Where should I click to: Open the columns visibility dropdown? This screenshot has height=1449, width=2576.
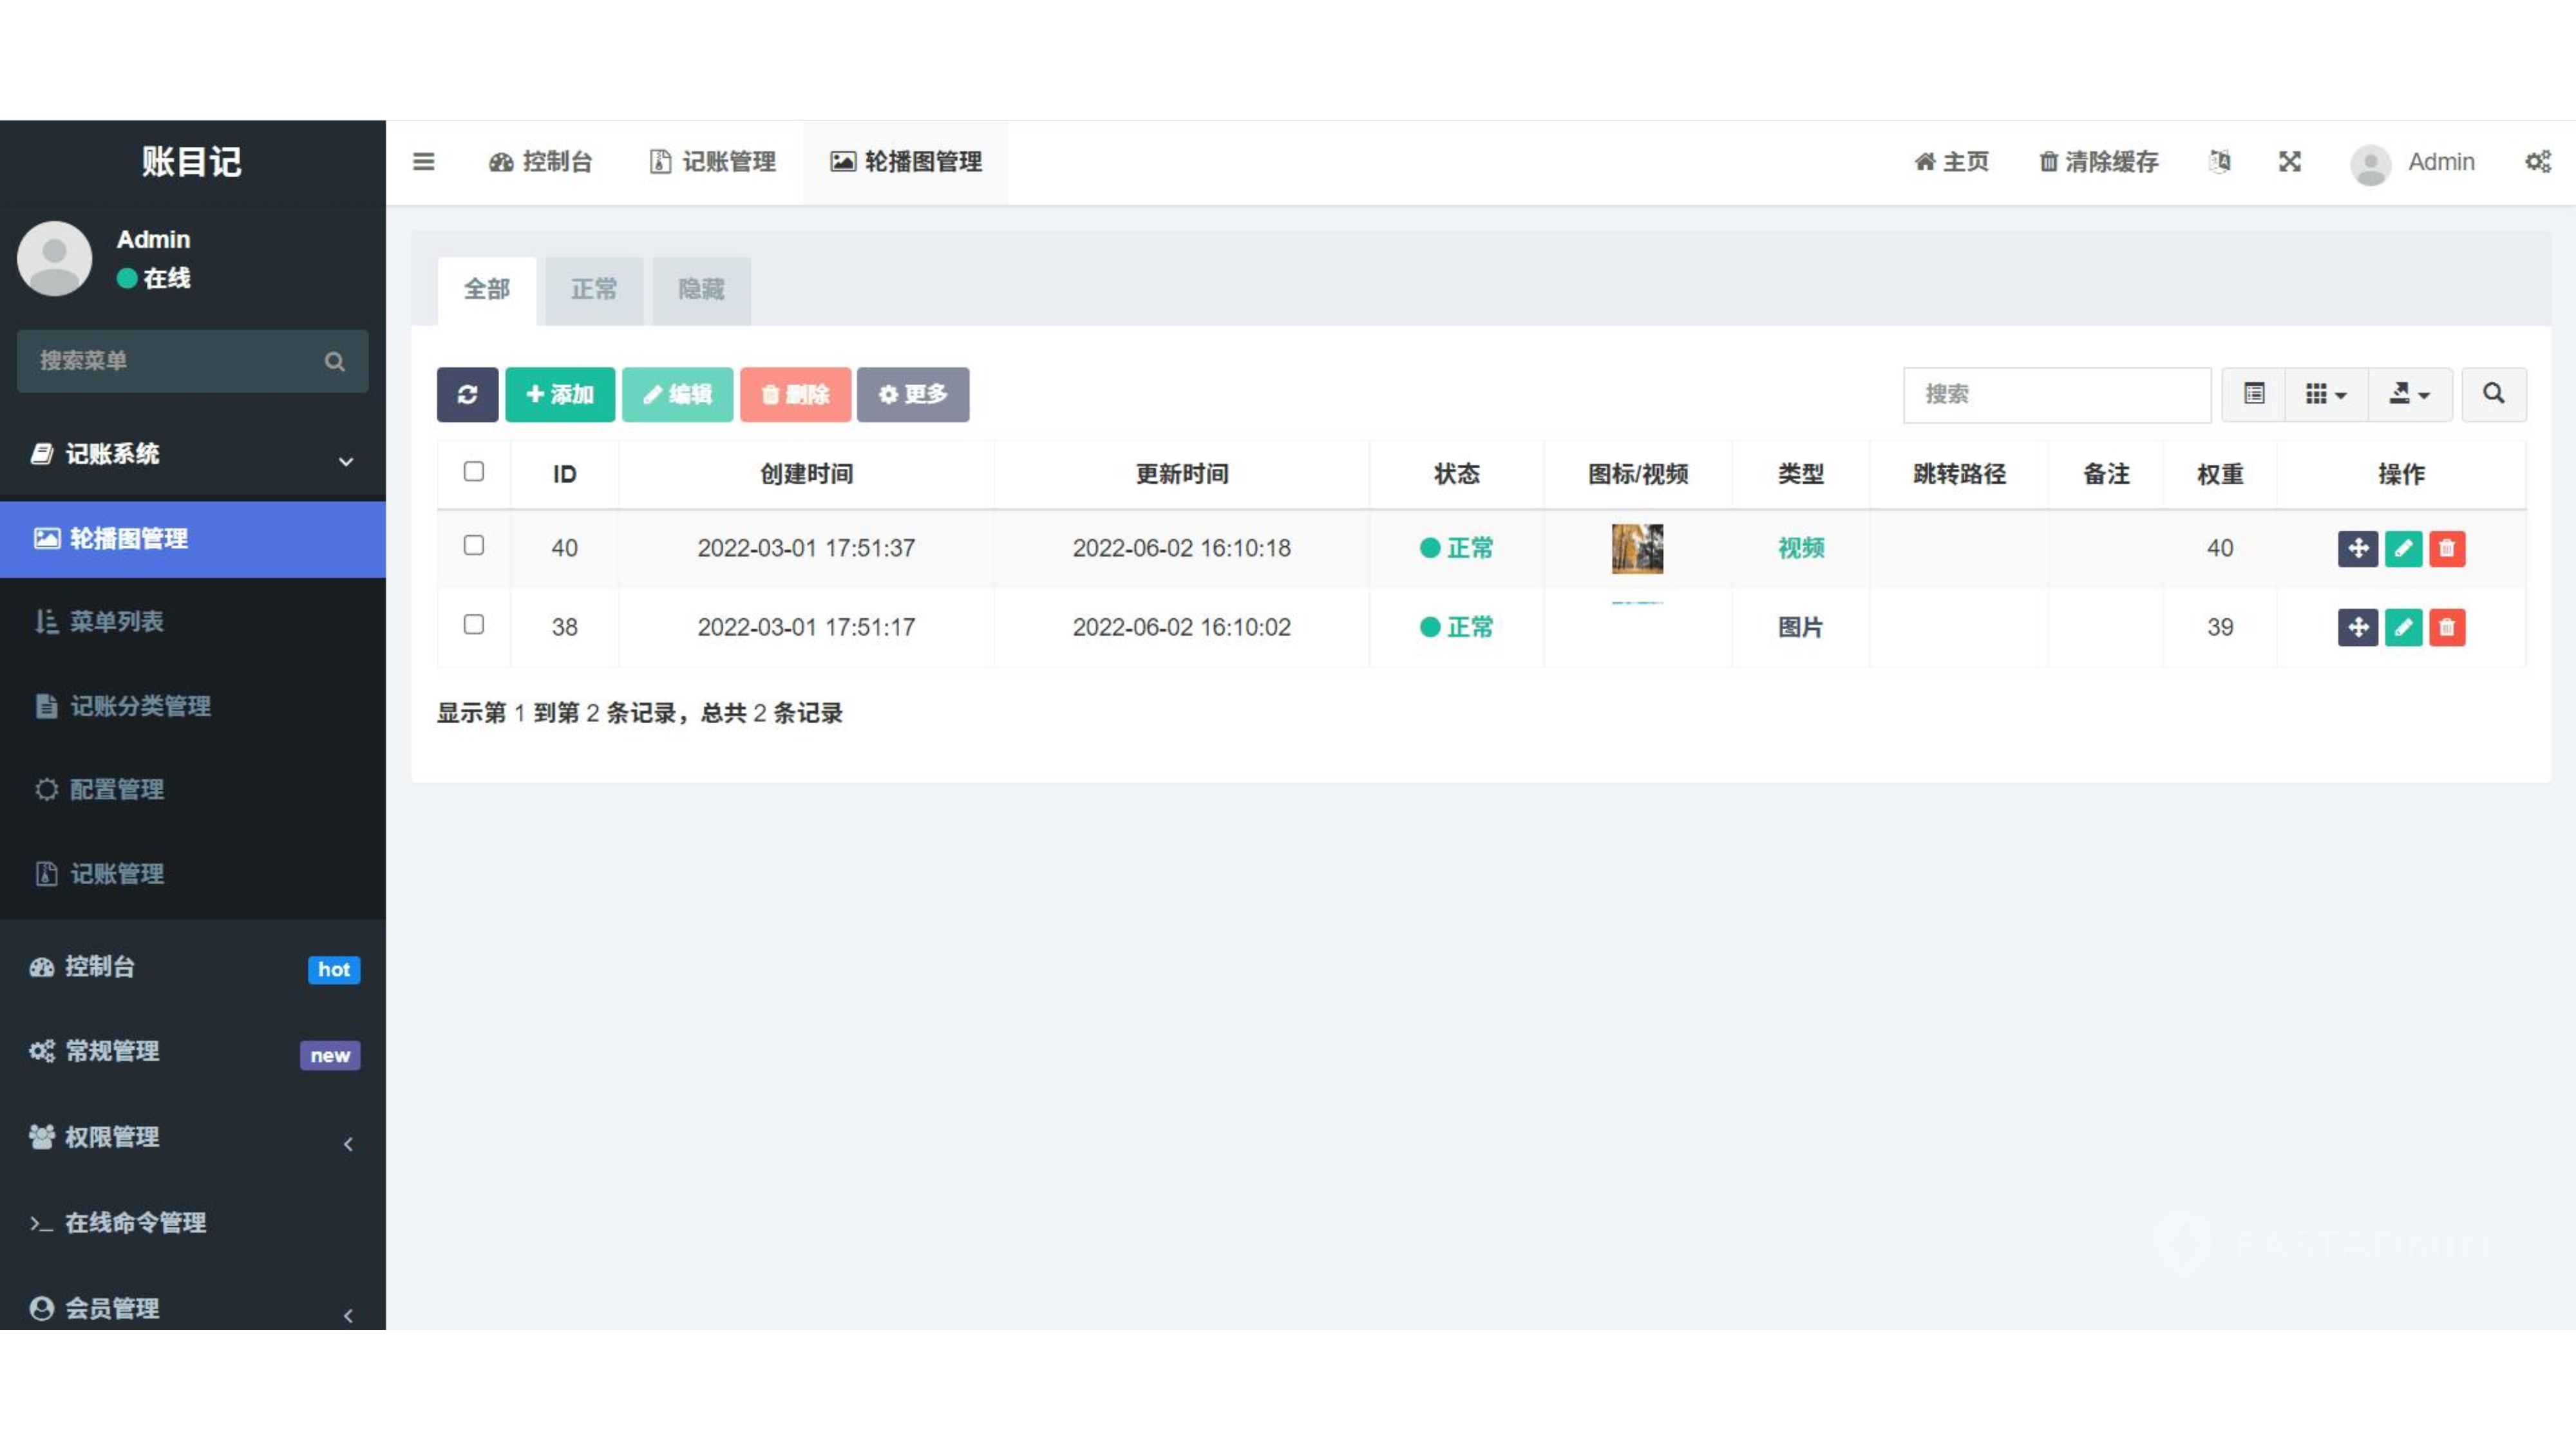pos(2326,394)
